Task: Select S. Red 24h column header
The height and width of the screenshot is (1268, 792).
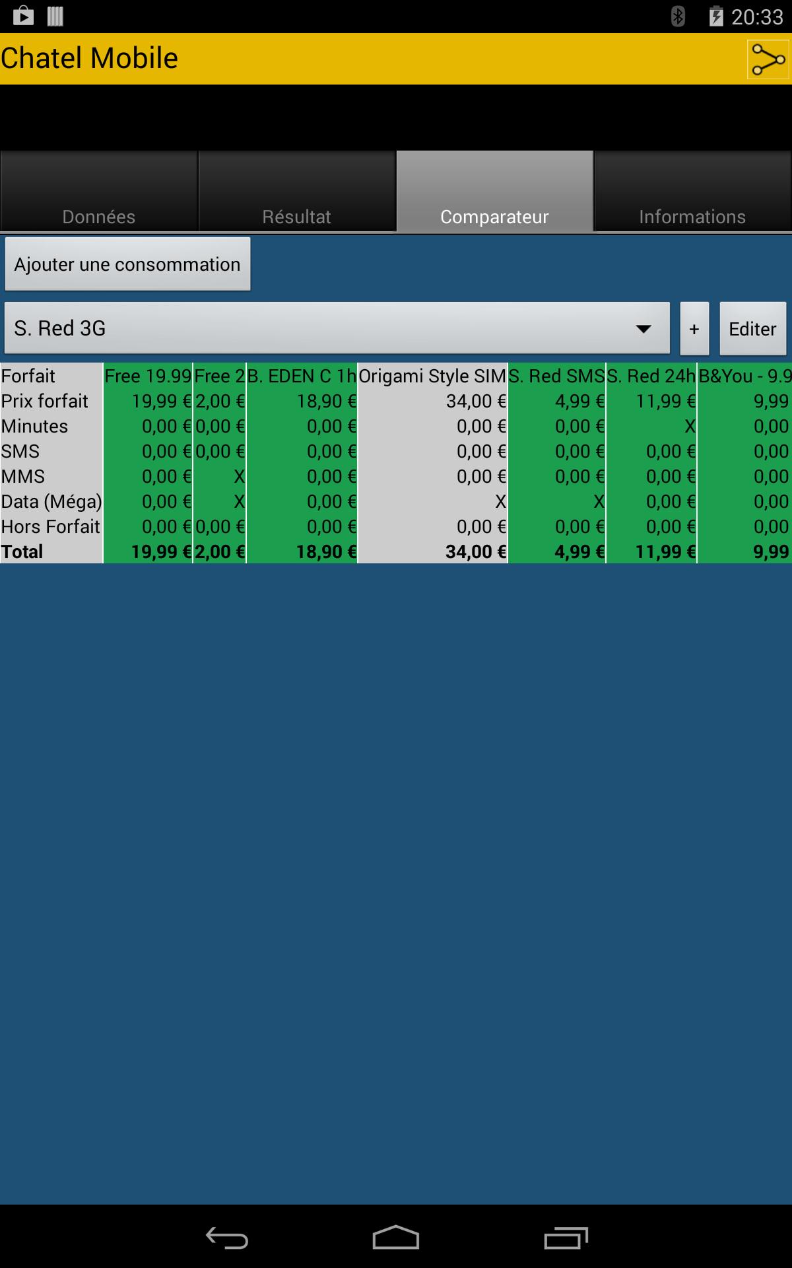Action: coord(651,376)
